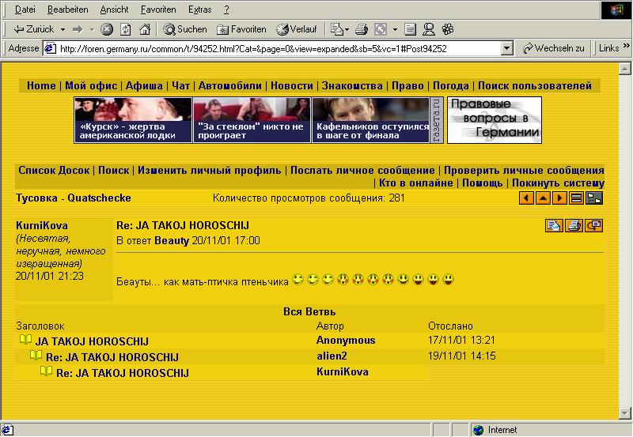Click the Refresh page icon
Viewport: 633px width, 437px height.
pyautogui.click(x=126, y=29)
